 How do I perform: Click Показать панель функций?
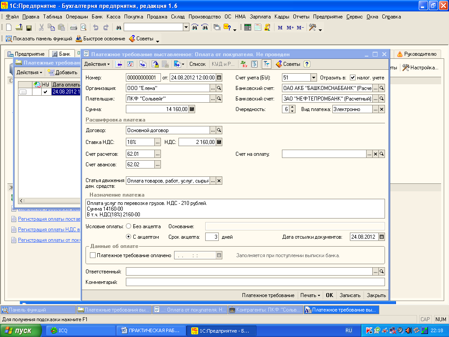[x=39, y=39]
